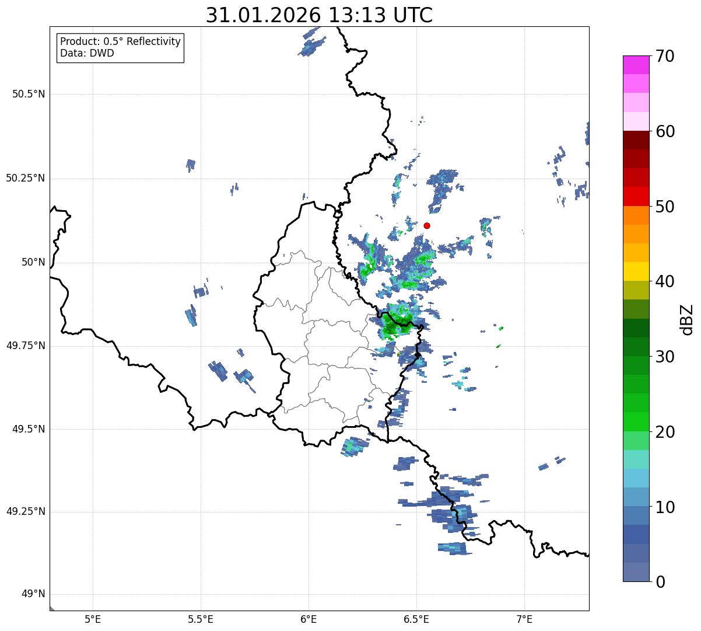The image size is (701, 631).
Task: Pick the magenta top colorbar swatch
Action: [x=636, y=65]
